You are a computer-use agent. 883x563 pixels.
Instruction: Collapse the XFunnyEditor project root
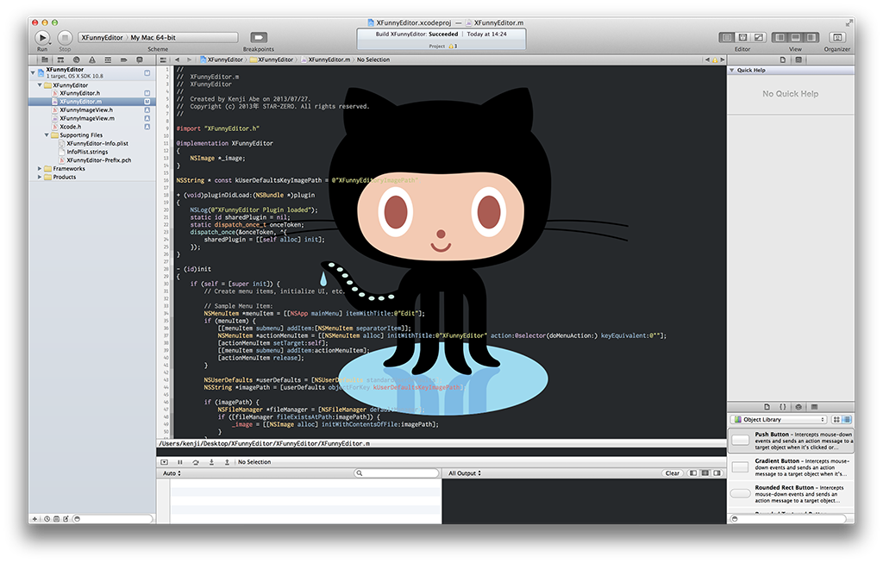point(33,72)
